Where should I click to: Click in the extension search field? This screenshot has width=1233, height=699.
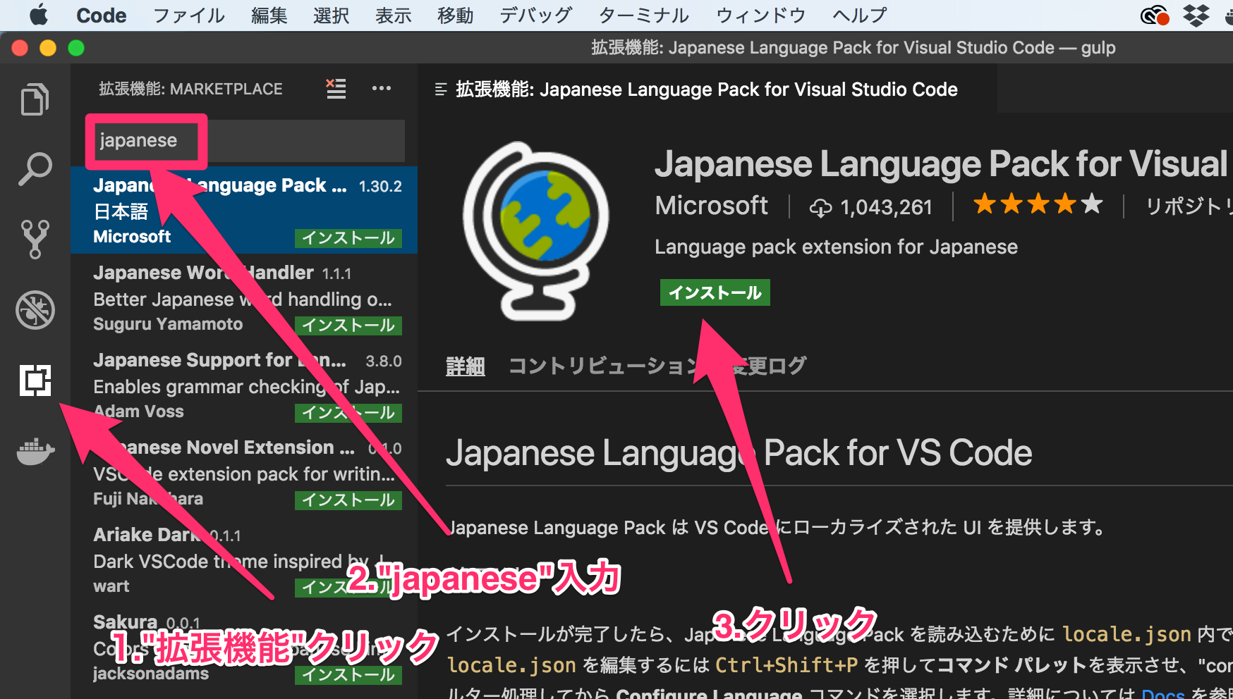click(x=245, y=140)
